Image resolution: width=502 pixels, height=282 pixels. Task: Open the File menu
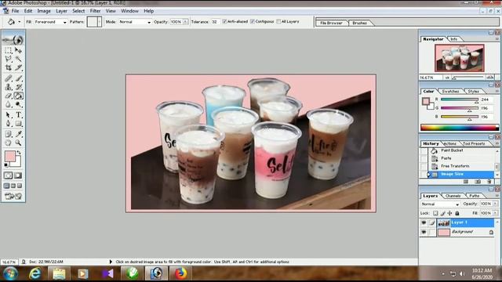pos(15,11)
